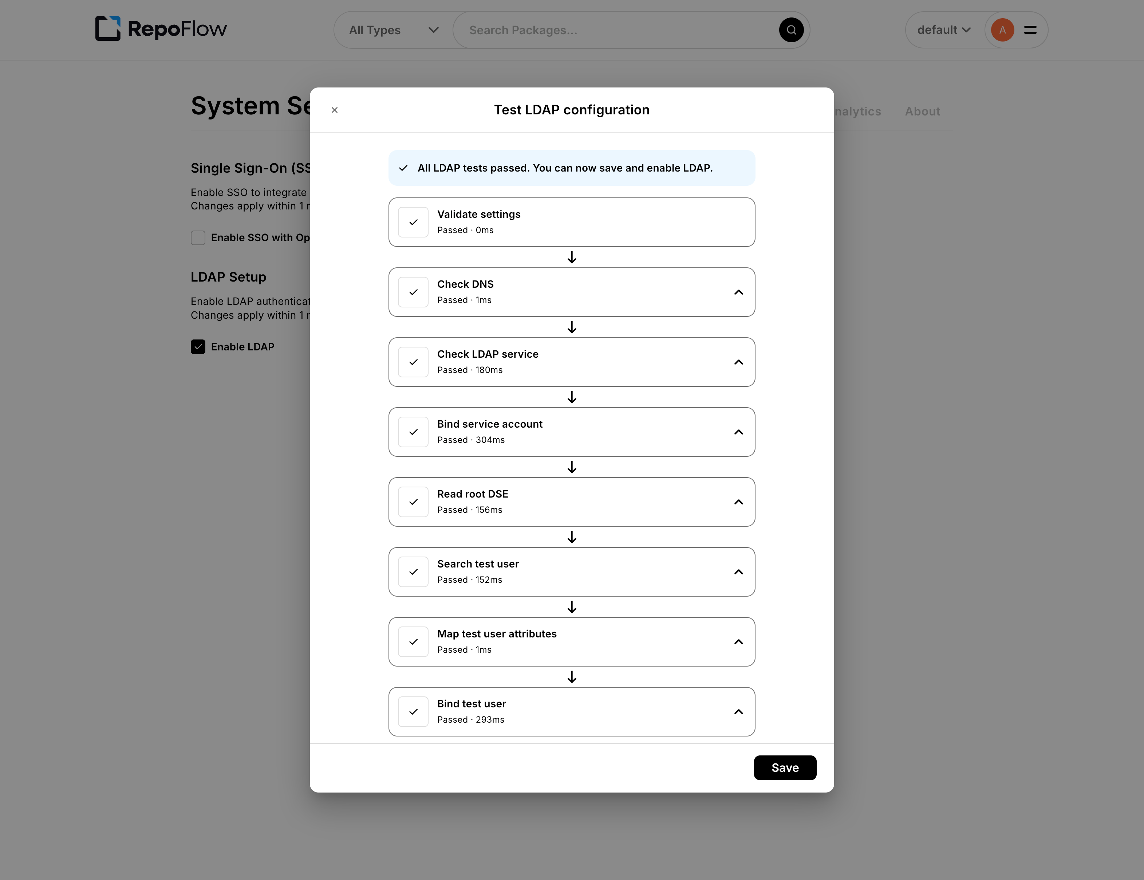The width and height of the screenshot is (1144, 880).
Task: Click the Validate settings checkmark icon
Action: (x=413, y=221)
